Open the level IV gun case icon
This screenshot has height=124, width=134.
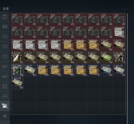(x=5, y=96)
